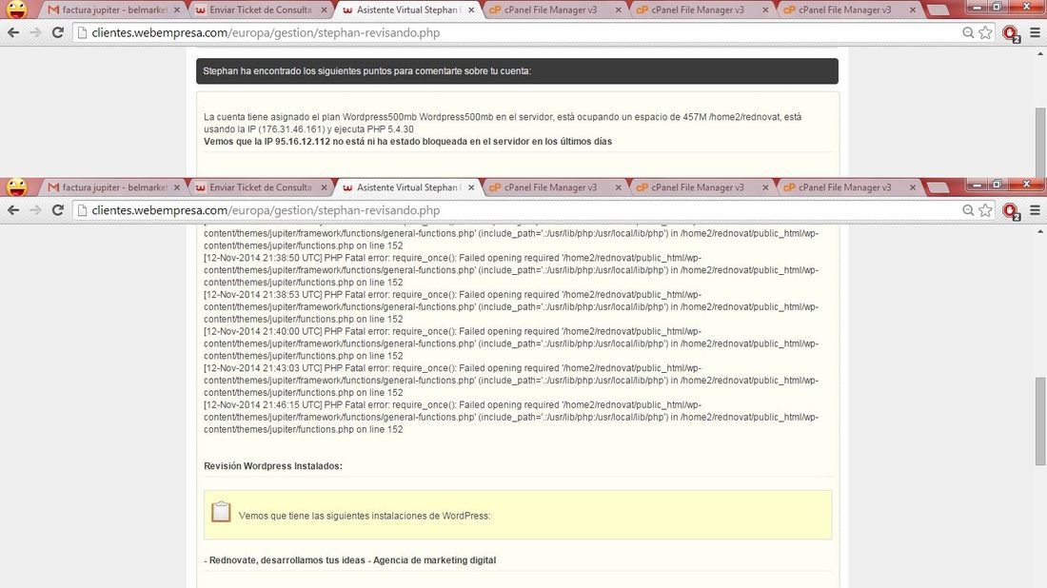Open the red extension icon in lower window
This screenshot has height=588, width=1047.
point(1011,211)
